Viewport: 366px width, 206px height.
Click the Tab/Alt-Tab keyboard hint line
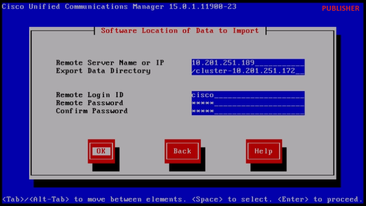(x=182, y=199)
